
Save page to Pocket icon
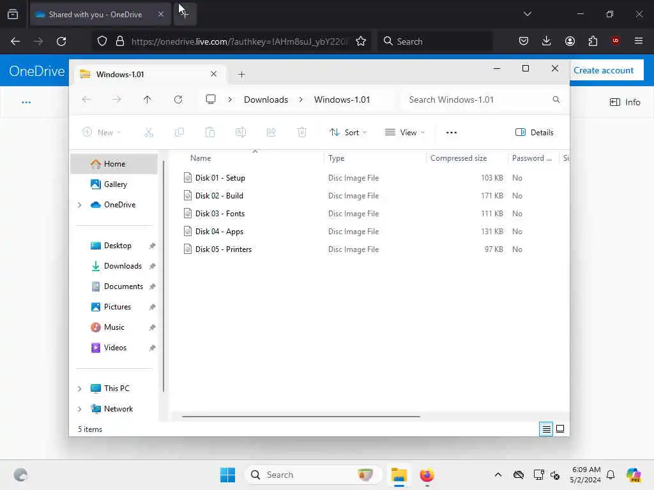(x=524, y=41)
